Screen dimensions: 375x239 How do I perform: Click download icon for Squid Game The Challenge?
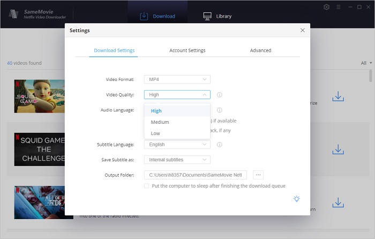click(x=337, y=150)
